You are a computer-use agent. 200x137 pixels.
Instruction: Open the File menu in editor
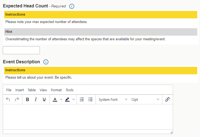tap(9, 90)
